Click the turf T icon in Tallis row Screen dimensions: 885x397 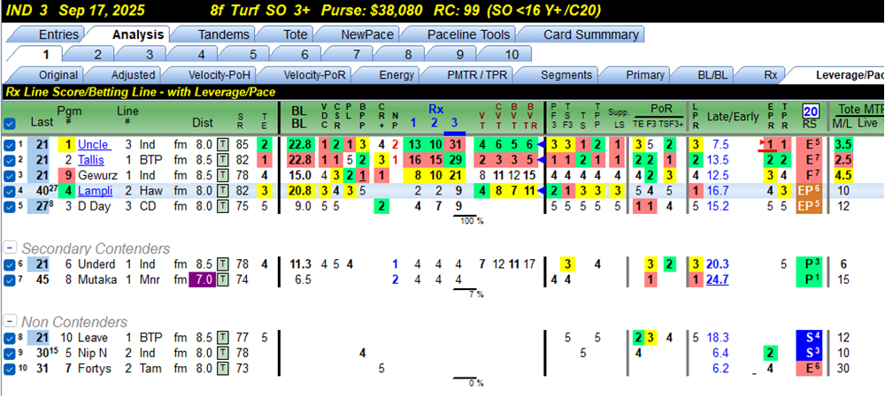point(224,159)
